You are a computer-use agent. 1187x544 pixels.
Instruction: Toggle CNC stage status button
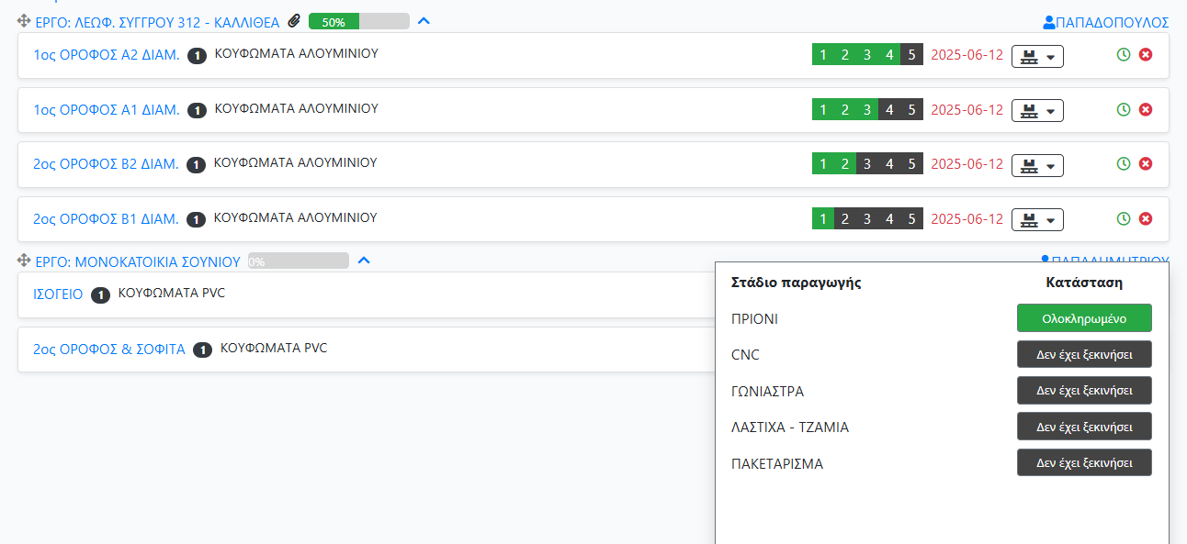point(1083,354)
